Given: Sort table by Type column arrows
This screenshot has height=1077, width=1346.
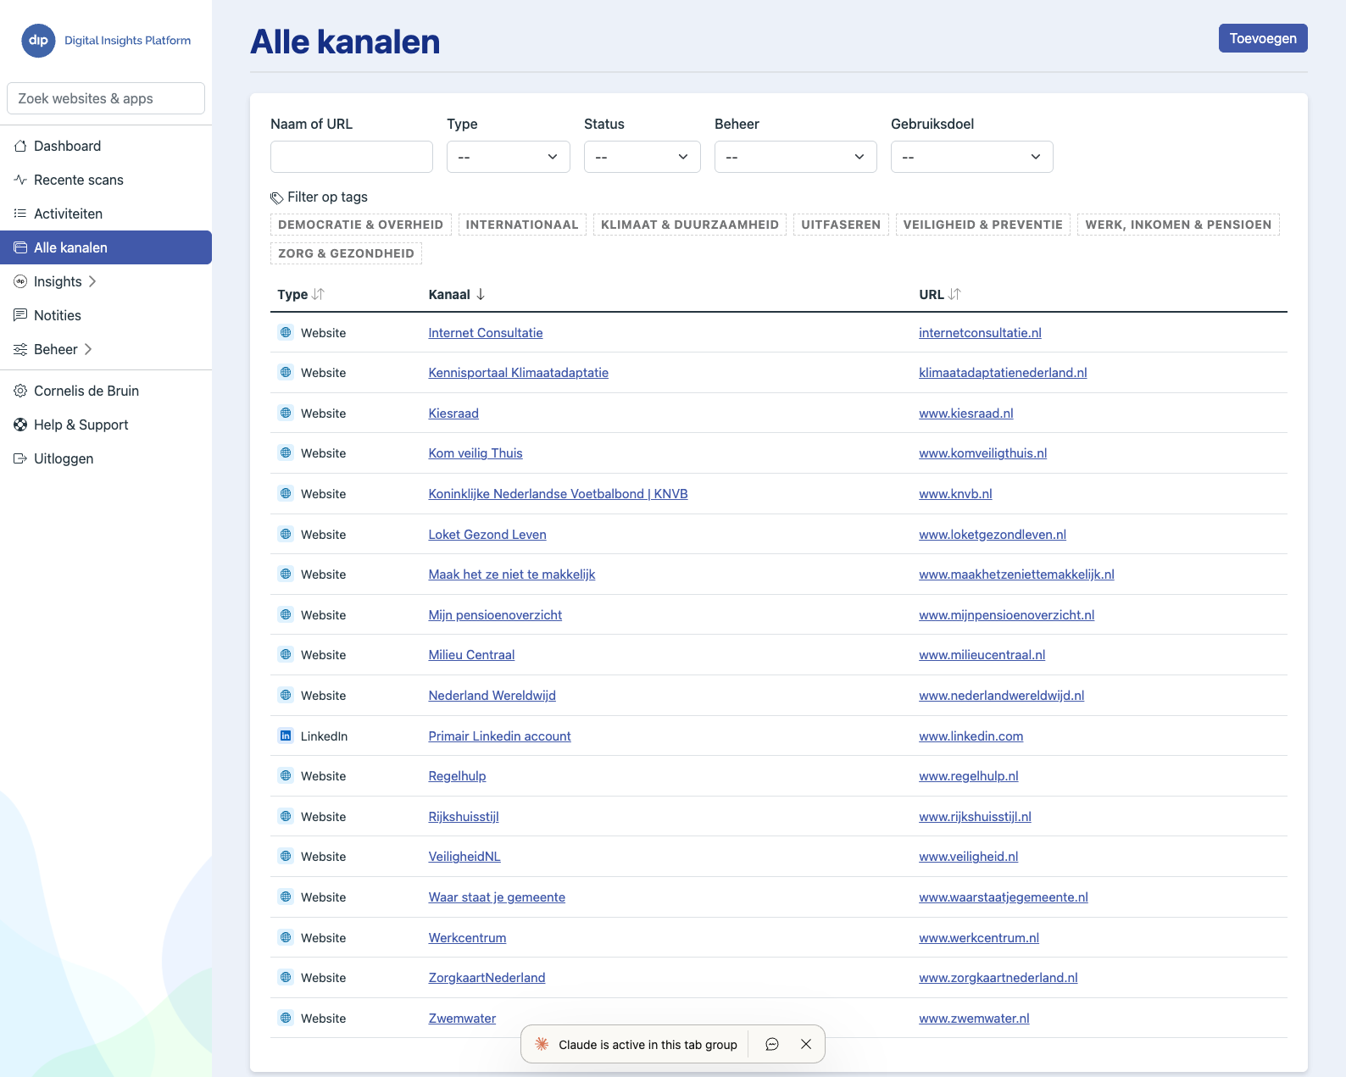Looking at the screenshot, I should point(318,294).
